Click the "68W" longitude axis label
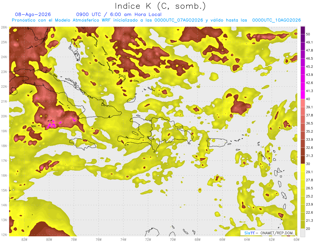 tap(197, 239)
